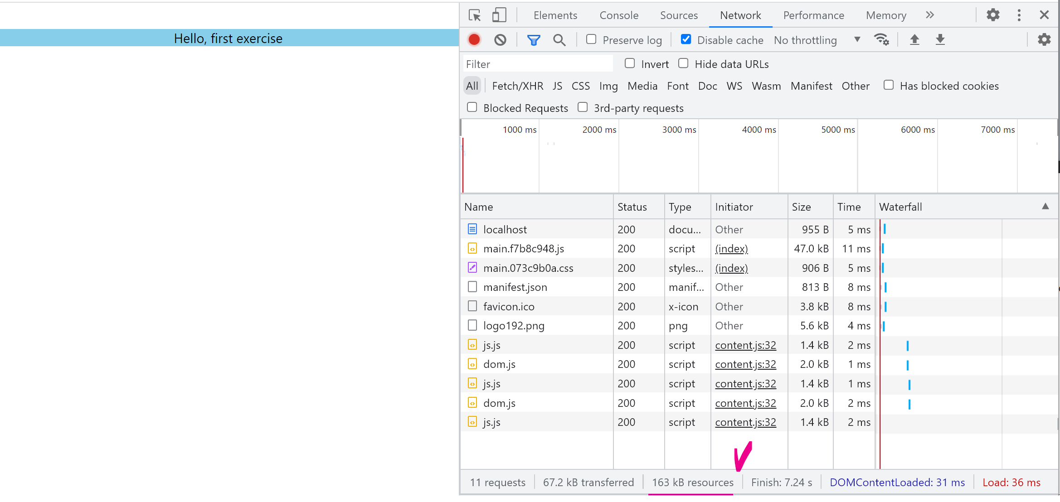
Task: Clear the network log icon
Action: (500, 40)
